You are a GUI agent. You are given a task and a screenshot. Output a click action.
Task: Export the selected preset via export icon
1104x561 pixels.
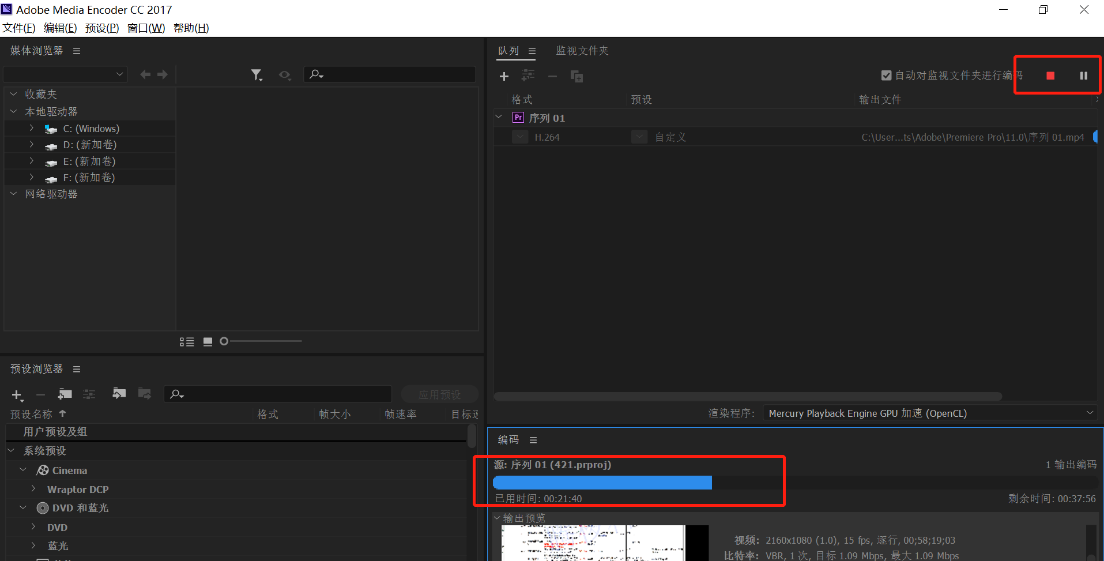(145, 393)
